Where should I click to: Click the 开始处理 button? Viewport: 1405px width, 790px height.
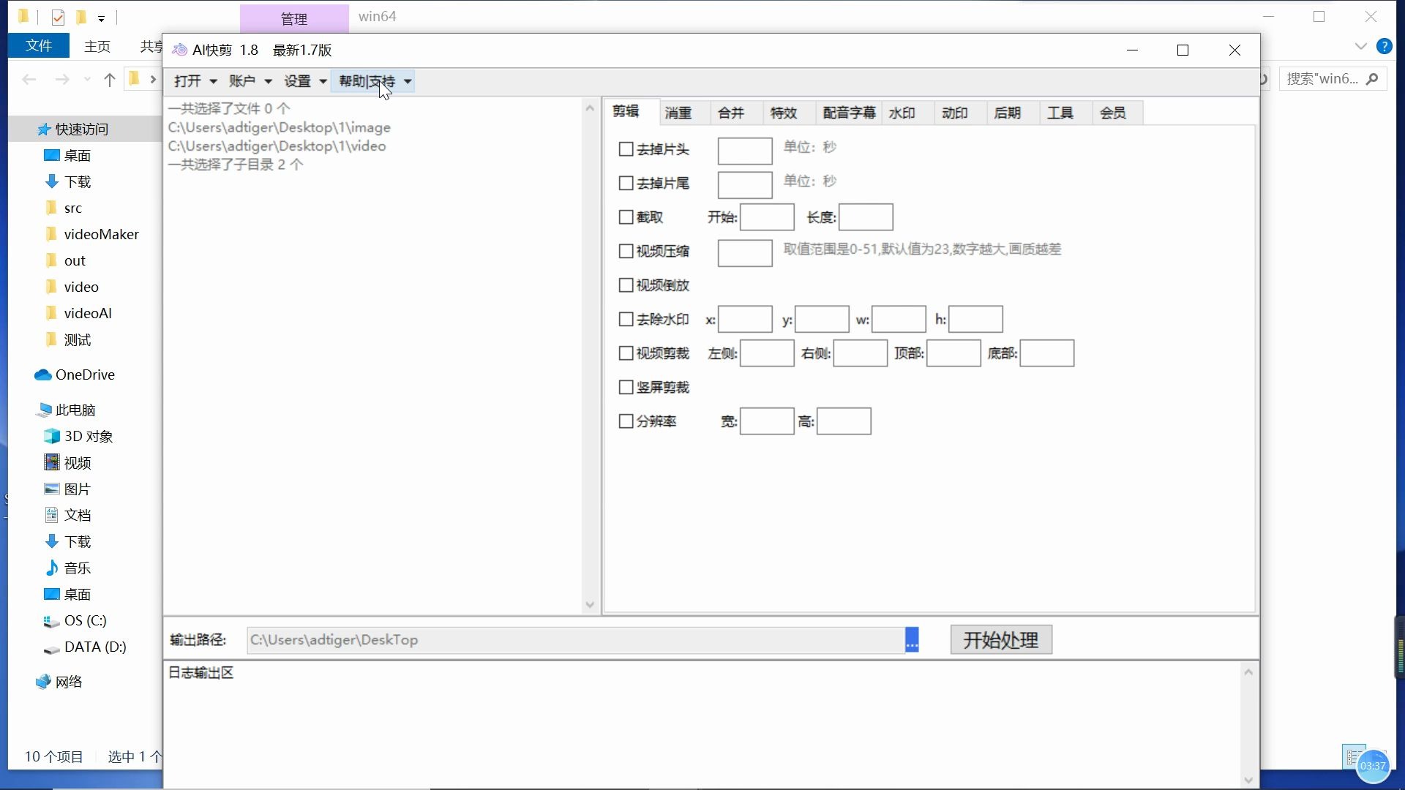point(1001,640)
